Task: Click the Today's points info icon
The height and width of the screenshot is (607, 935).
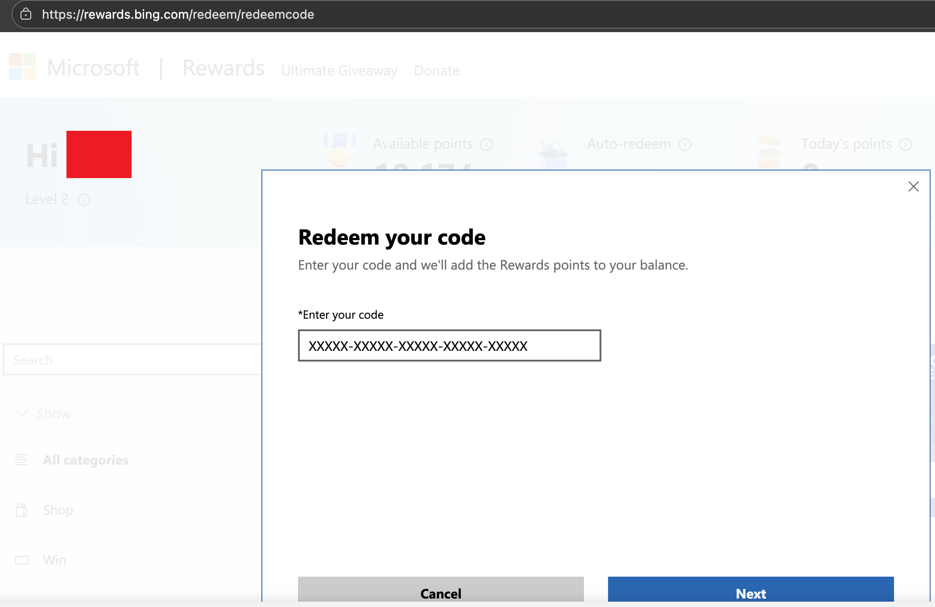Action: 906,145
